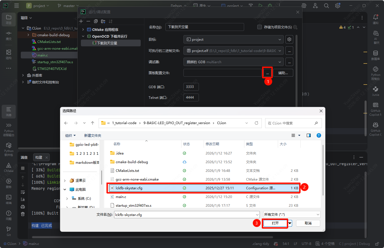Refresh the file dialog folder view
Viewport: 384px width, 248px height.
click(256, 123)
